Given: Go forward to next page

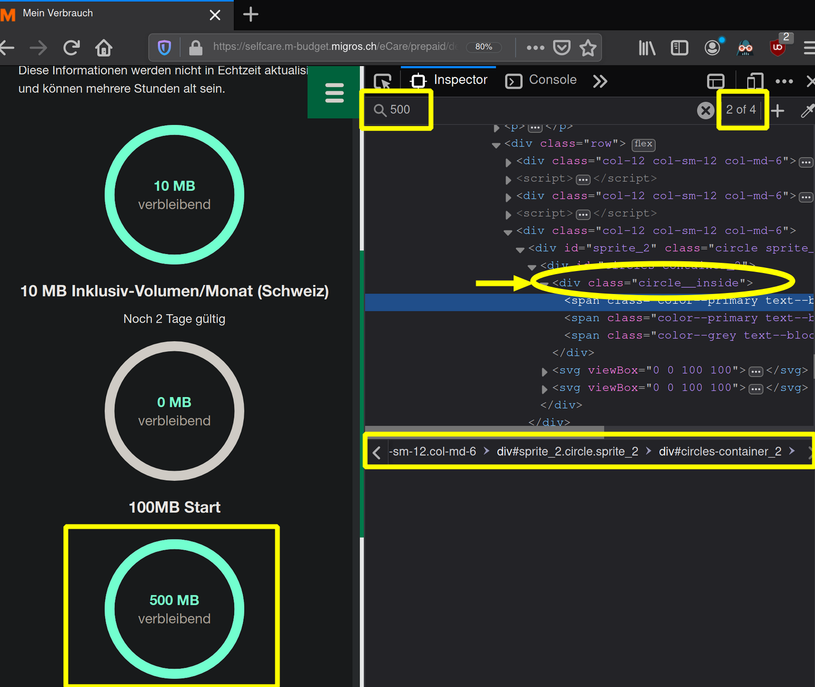Looking at the screenshot, I should point(38,48).
